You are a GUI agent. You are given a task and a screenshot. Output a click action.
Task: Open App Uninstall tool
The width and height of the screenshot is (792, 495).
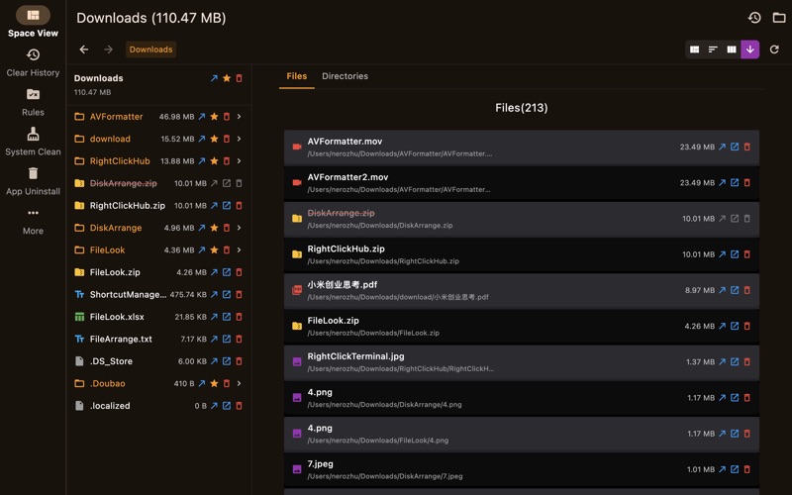click(x=33, y=181)
